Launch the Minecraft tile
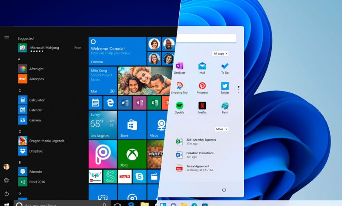Viewport: 342px width, 206px height. tap(155, 154)
